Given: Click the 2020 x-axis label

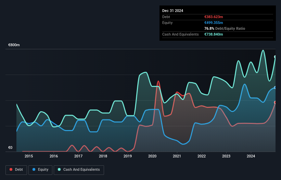Looking at the screenshot, I should coord(152,156).
